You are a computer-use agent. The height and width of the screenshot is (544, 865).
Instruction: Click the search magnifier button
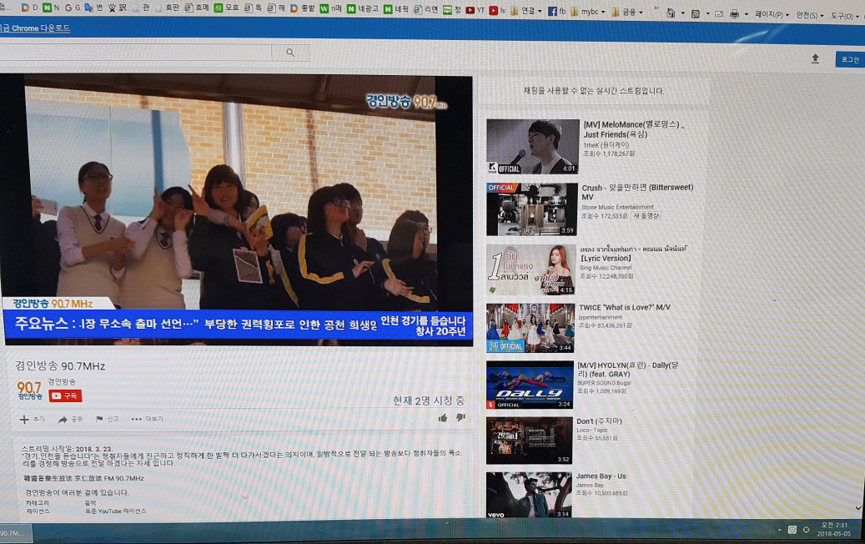coord(290,53)
